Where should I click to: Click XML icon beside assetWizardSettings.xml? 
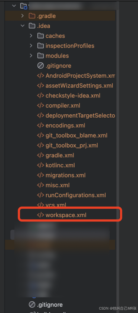pyautogui.click(x=40, y=86)
